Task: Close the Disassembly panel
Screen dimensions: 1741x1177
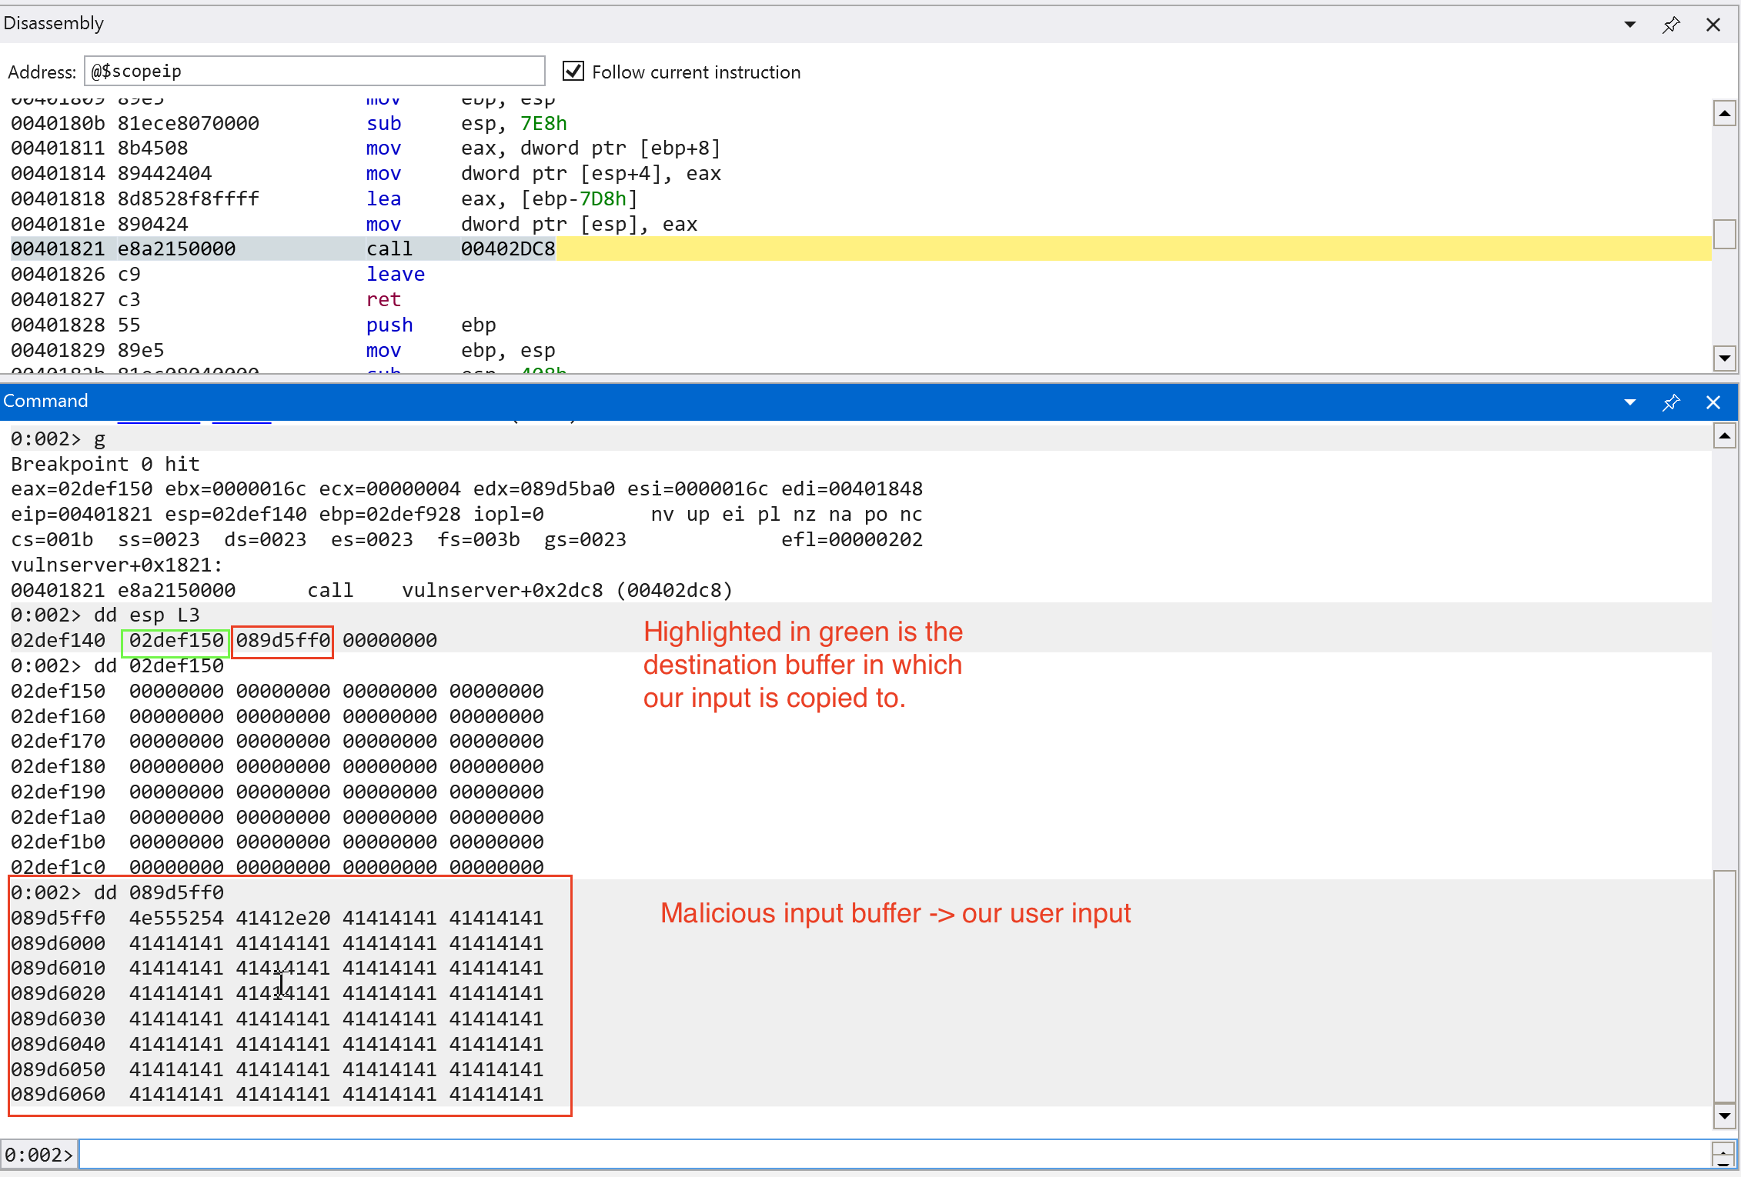Action: [1713, 24]
